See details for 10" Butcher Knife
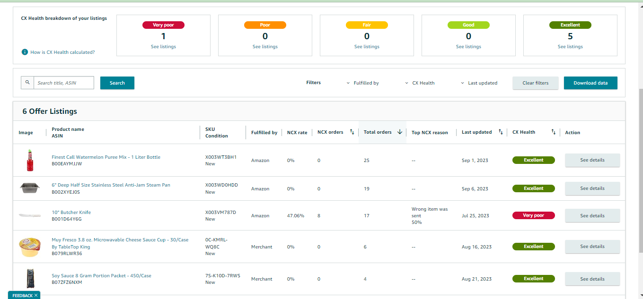 pos(592,216)
